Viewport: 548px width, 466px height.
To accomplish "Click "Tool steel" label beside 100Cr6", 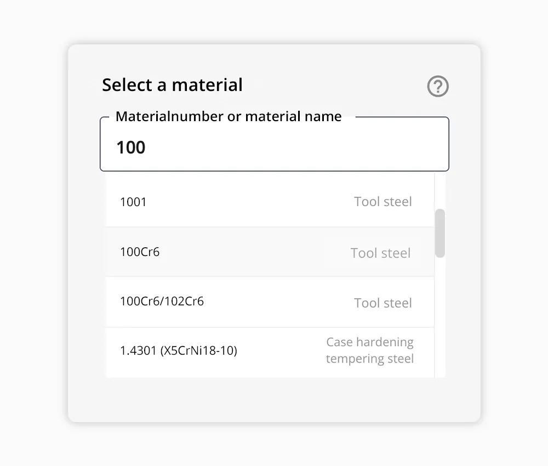I will pyautogui.click(x=380, y=253).
